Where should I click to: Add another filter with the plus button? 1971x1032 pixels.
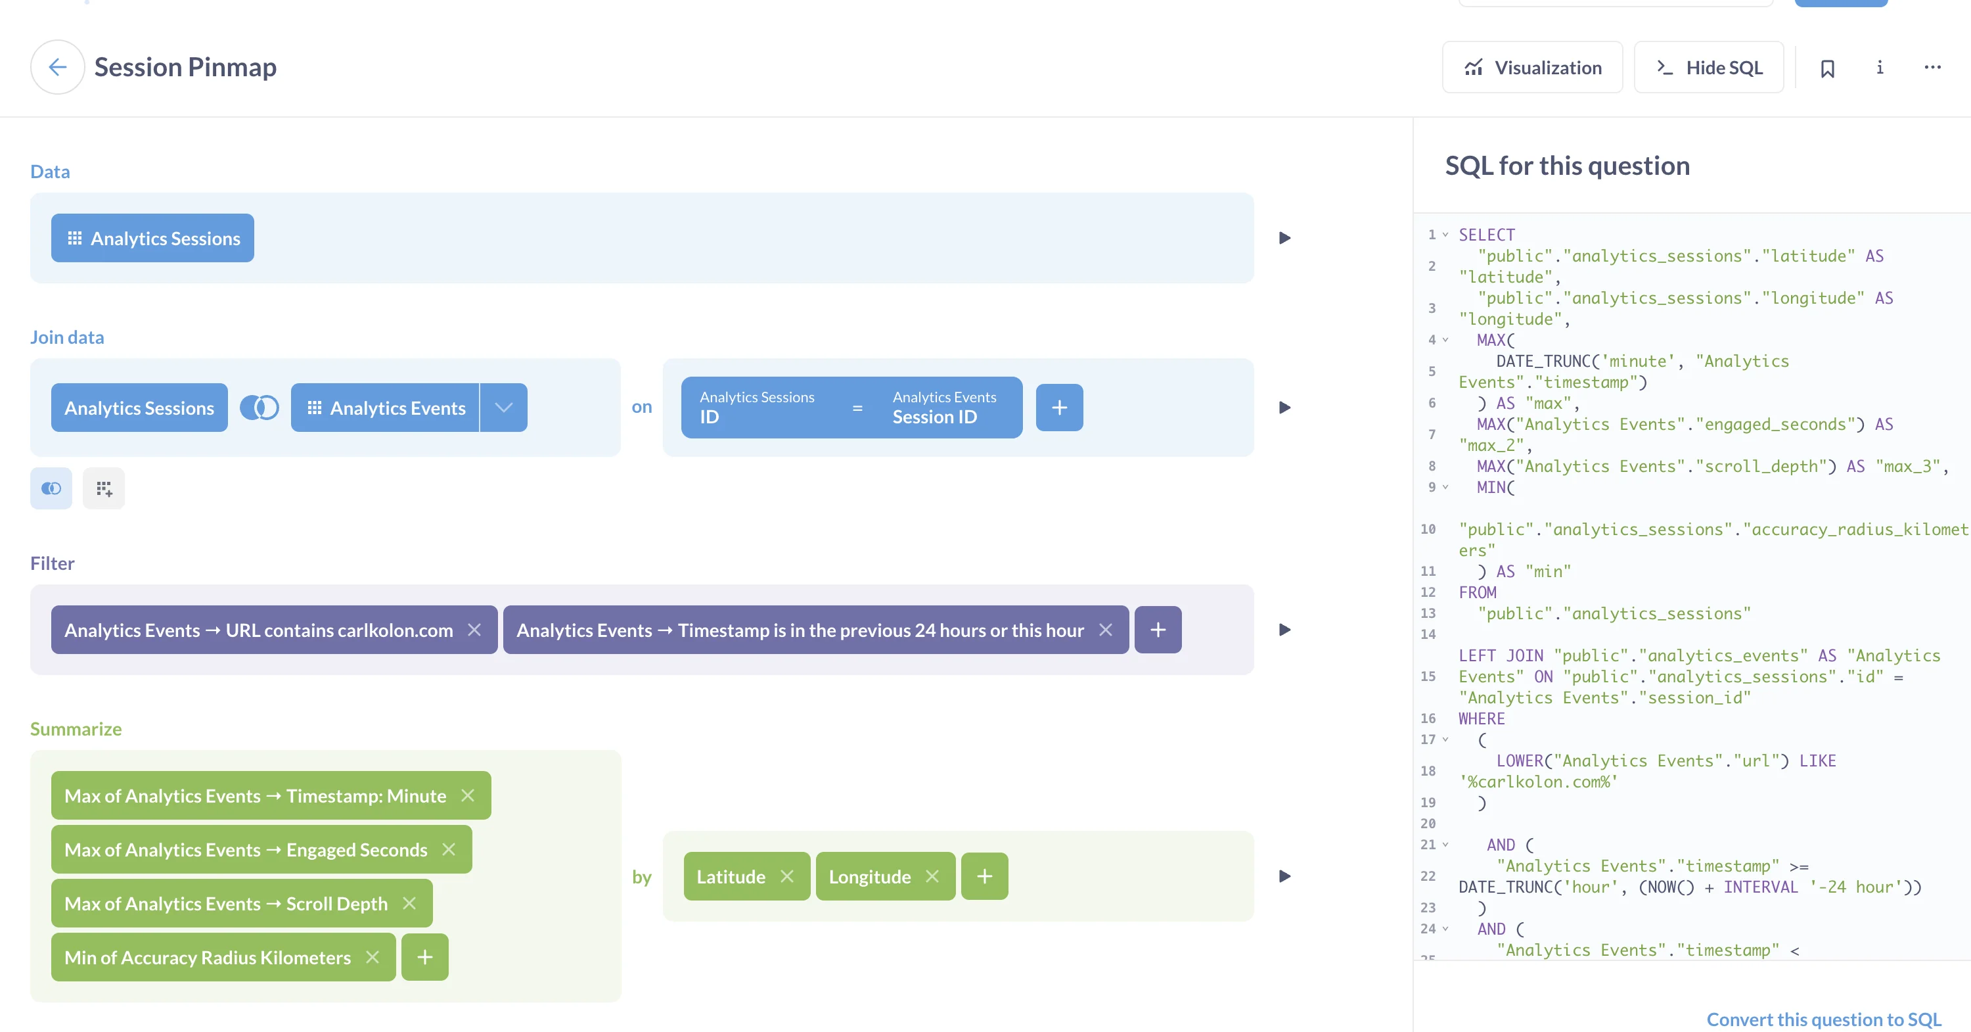pos(1158,629)
